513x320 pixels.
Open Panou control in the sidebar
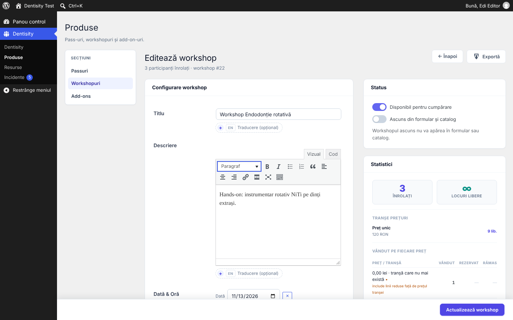28,22
